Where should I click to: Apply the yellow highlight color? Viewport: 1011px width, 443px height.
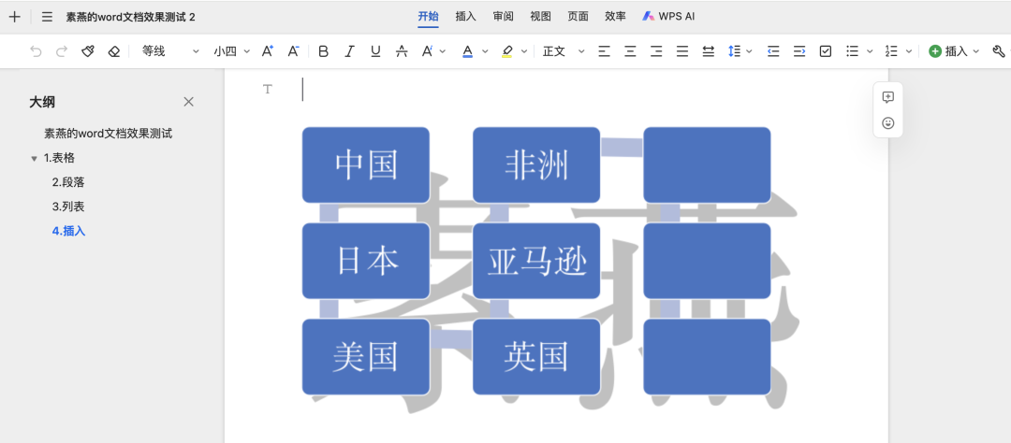[507, 51]
